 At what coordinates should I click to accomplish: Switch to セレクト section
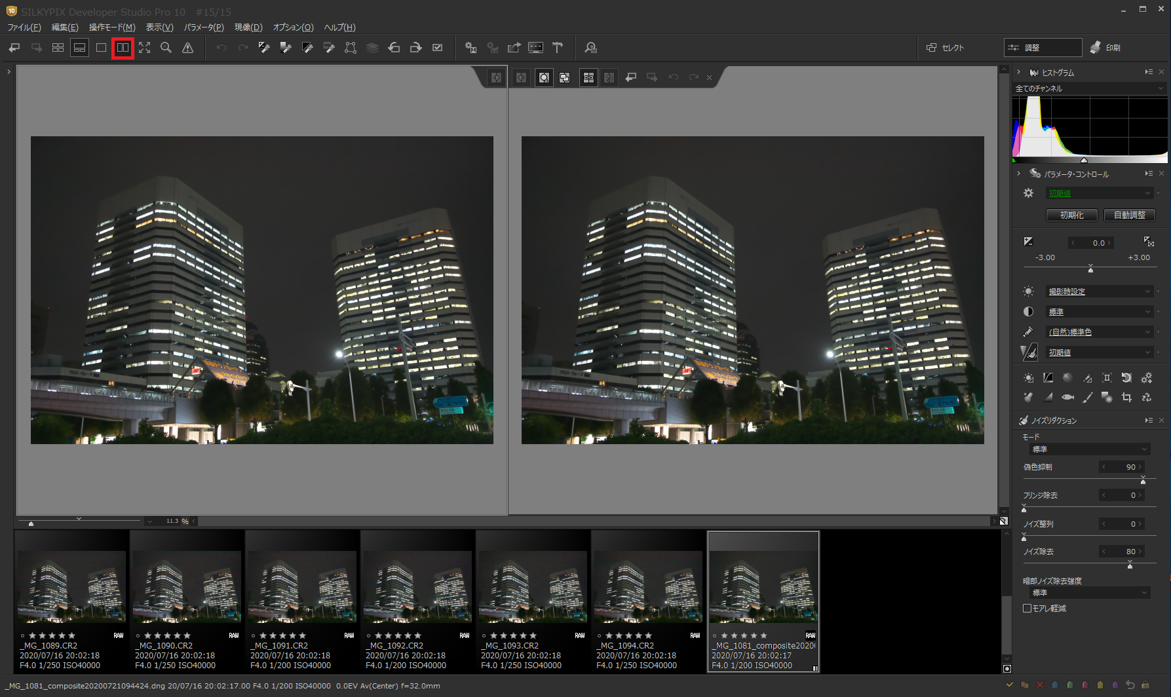click(946, 48)
